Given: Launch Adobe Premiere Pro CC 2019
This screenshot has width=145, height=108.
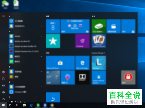Looking at the screenshot, I should 26,52.
